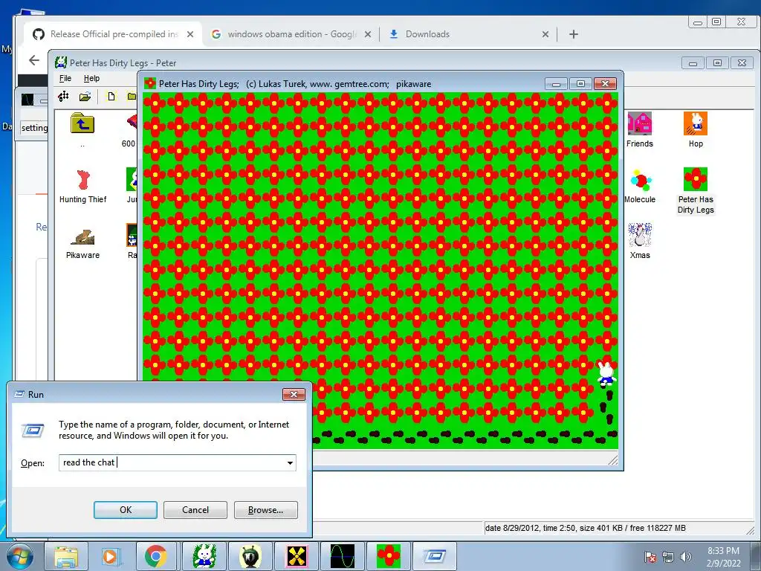
Task: Click the green alien taskbar icon
Action: click(x=250, y=556)
